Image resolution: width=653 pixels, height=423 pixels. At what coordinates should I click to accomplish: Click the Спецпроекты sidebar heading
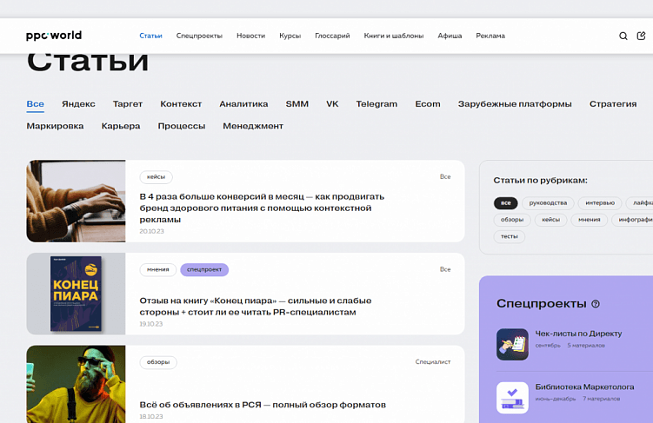tap(542, 304)
